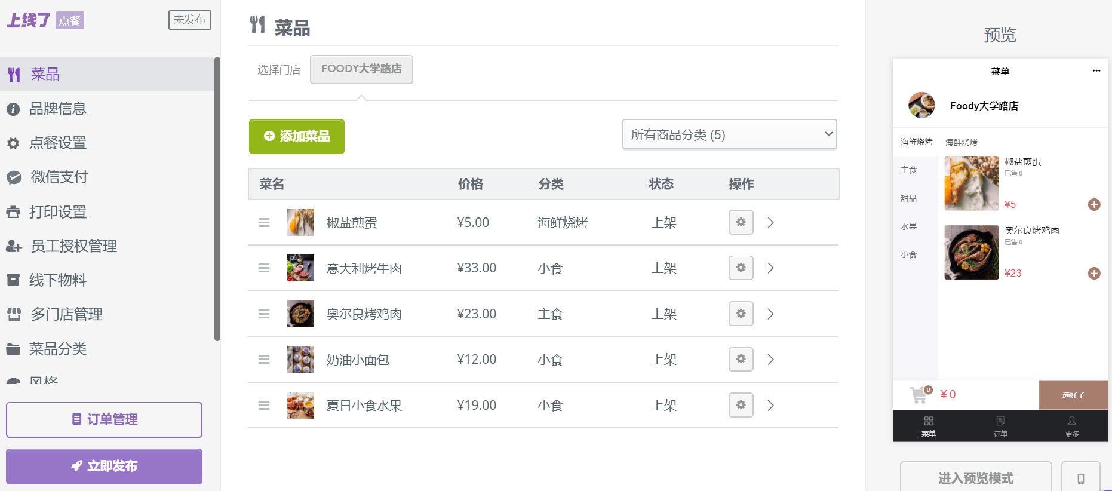This screenshot has width=1112, height=491.
Task: Open 微信支付 in sidebar menu
Action: pyautogui.click(x=59, y=177)
